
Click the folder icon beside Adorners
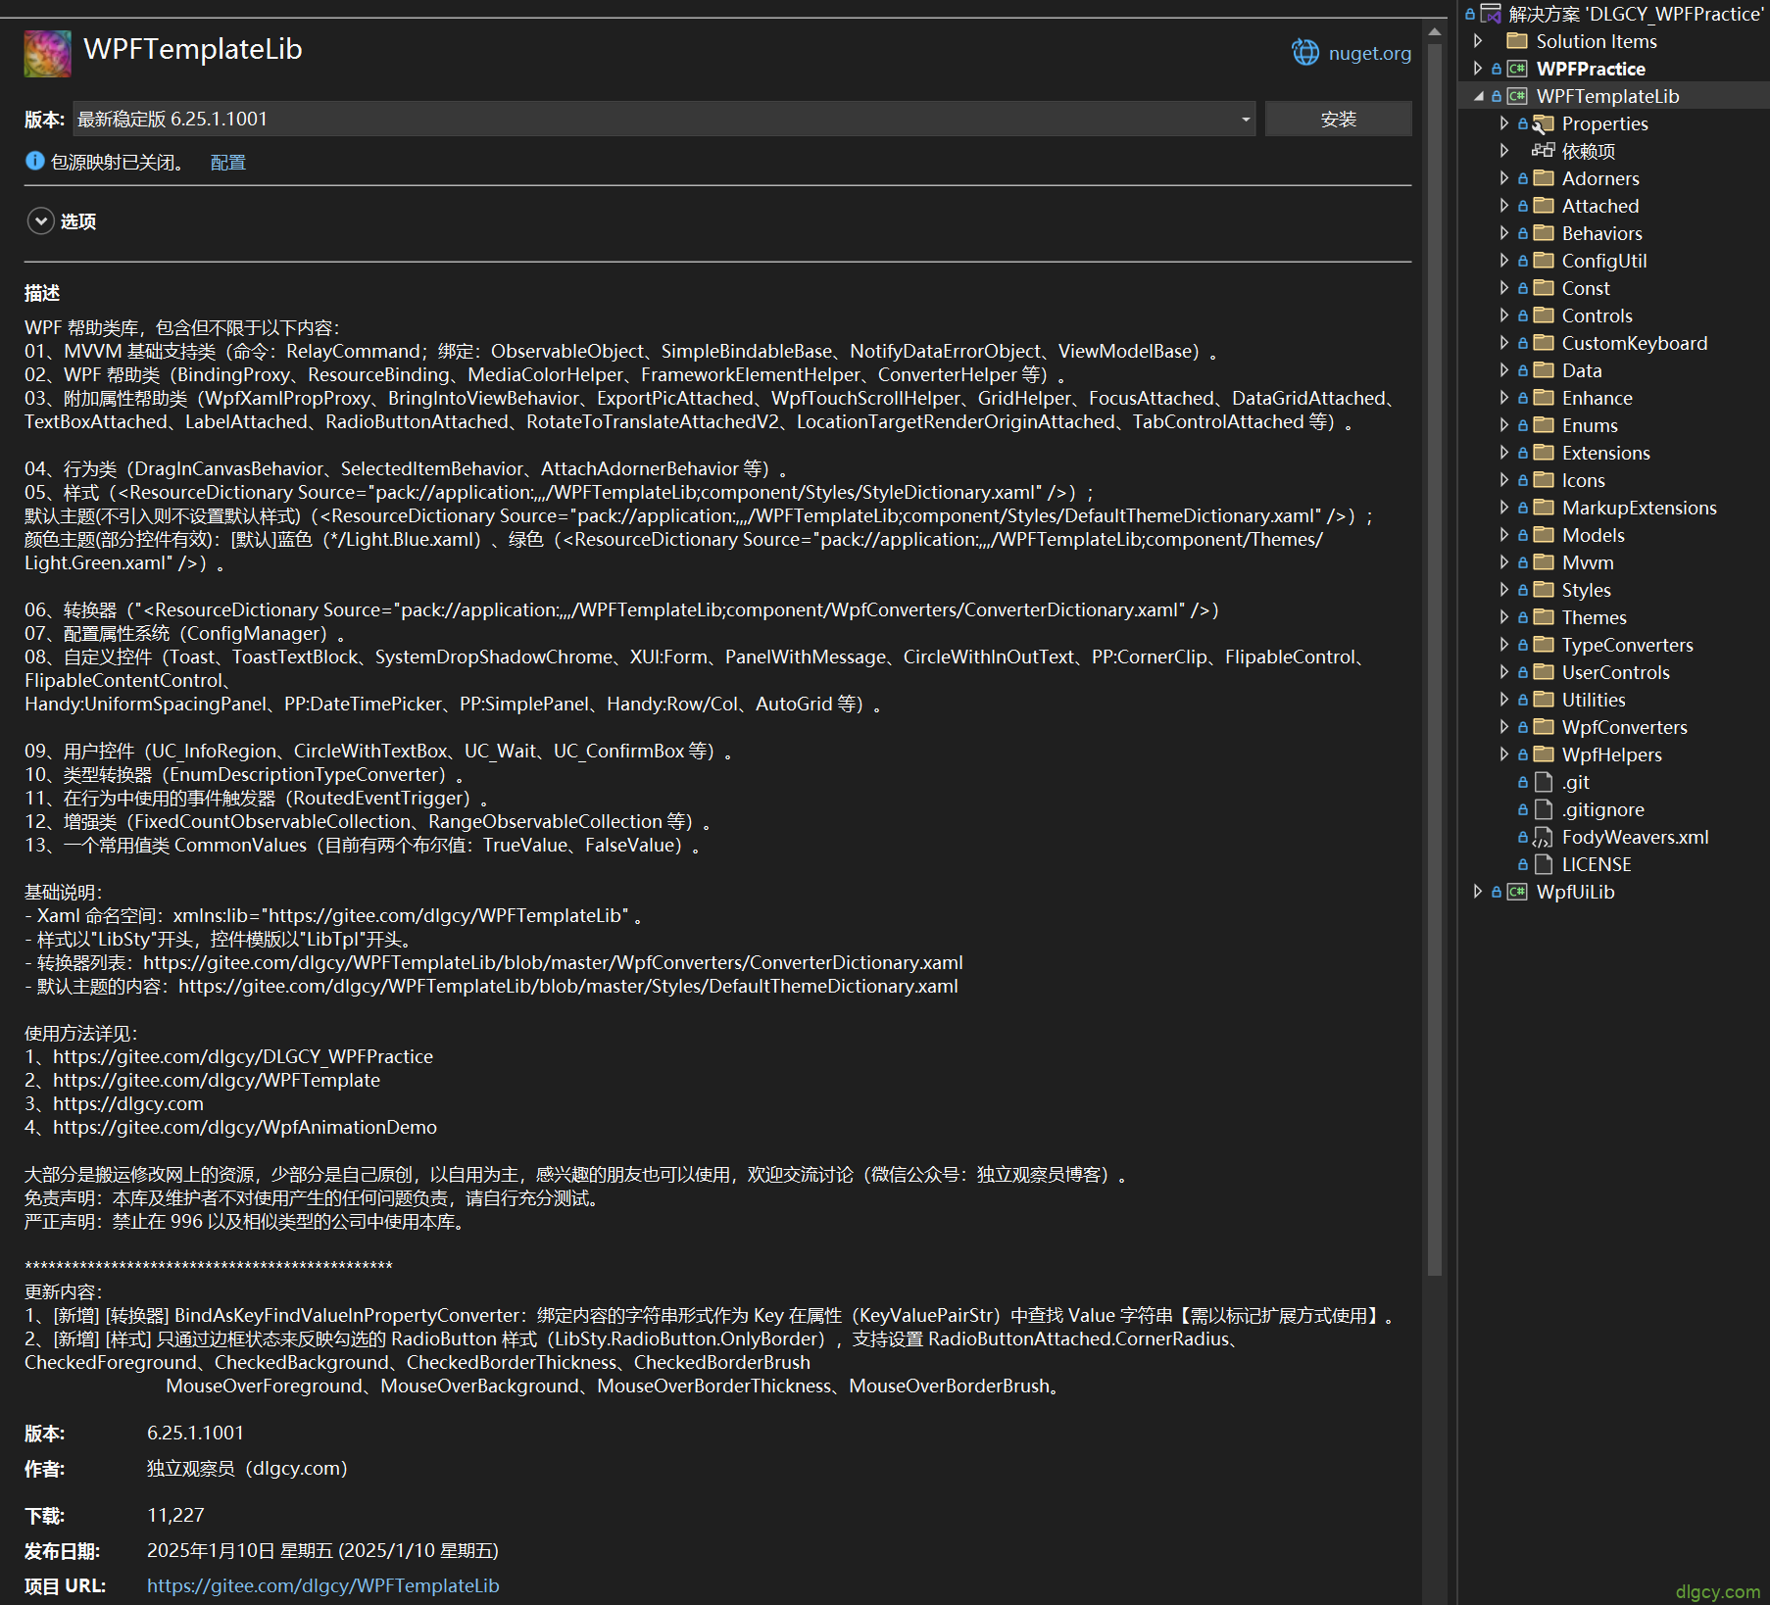pyautogui.click(x=1544, y=178)
